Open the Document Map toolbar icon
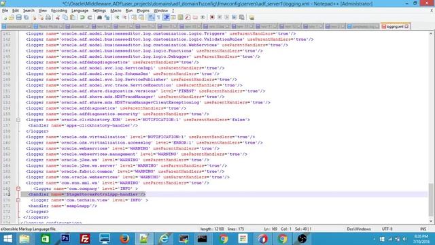This screenshot has width=435, height=245. pyautogui.click(x=180, y=18)
